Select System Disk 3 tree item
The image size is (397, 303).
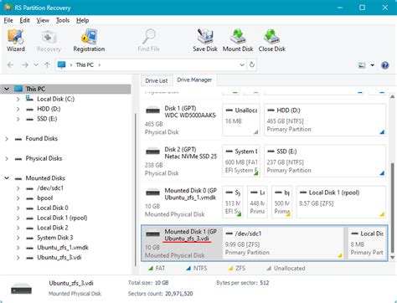click(55, 238)
